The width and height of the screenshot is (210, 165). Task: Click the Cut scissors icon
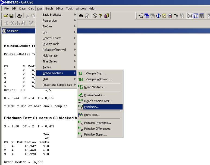pos(27,16)
